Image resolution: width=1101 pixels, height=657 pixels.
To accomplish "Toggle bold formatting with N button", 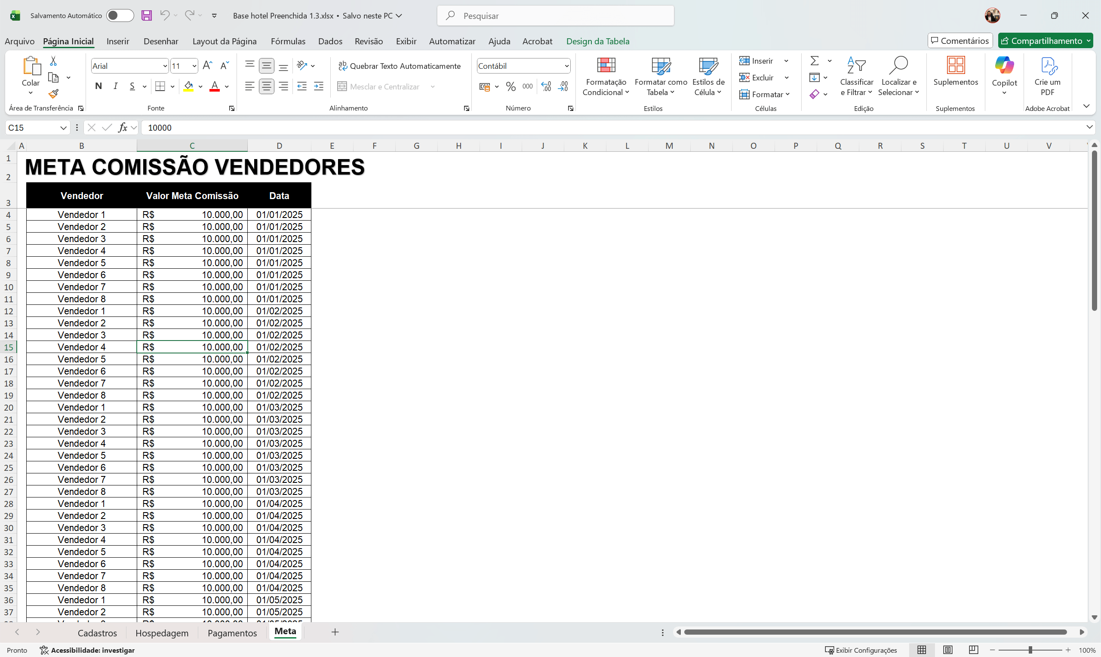I will (x=98, y=86).
